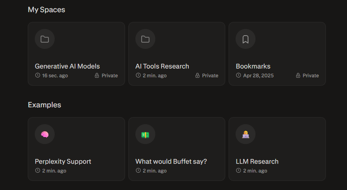Image resolution: width=347 pixels, height=190 pixels.
Task: Click the My Spaces section heading
Action: pos(46,10)
